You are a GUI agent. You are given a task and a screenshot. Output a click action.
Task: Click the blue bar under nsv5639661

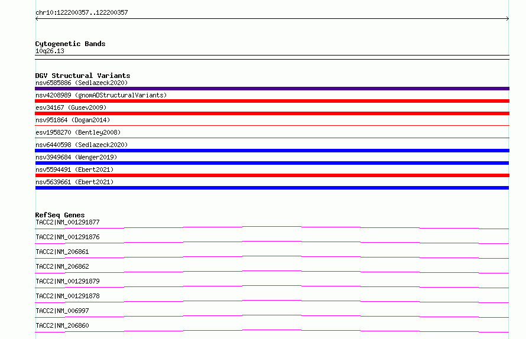coord(272,188)
